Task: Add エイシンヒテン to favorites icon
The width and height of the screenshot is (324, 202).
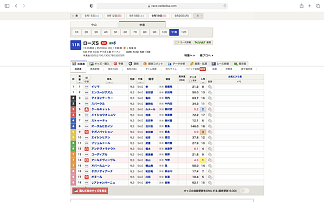Action: (210, 137)
